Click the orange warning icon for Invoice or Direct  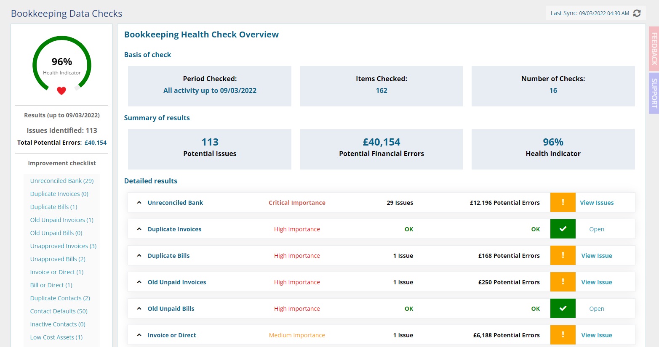(x=563, y=335)
